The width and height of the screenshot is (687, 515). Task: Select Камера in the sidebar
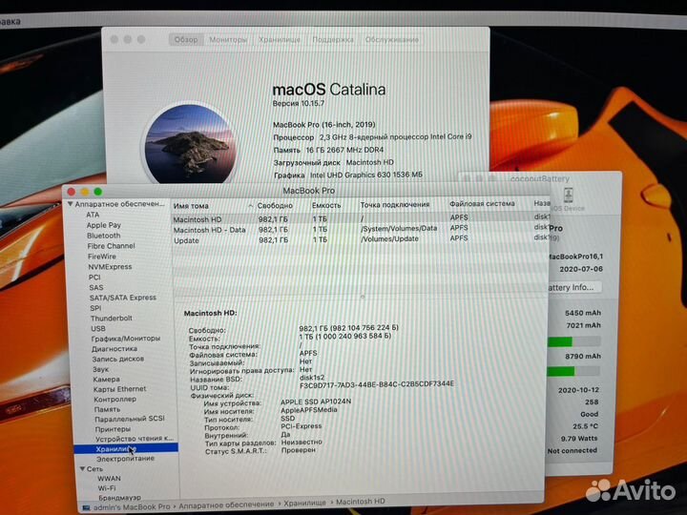(106, 380)
